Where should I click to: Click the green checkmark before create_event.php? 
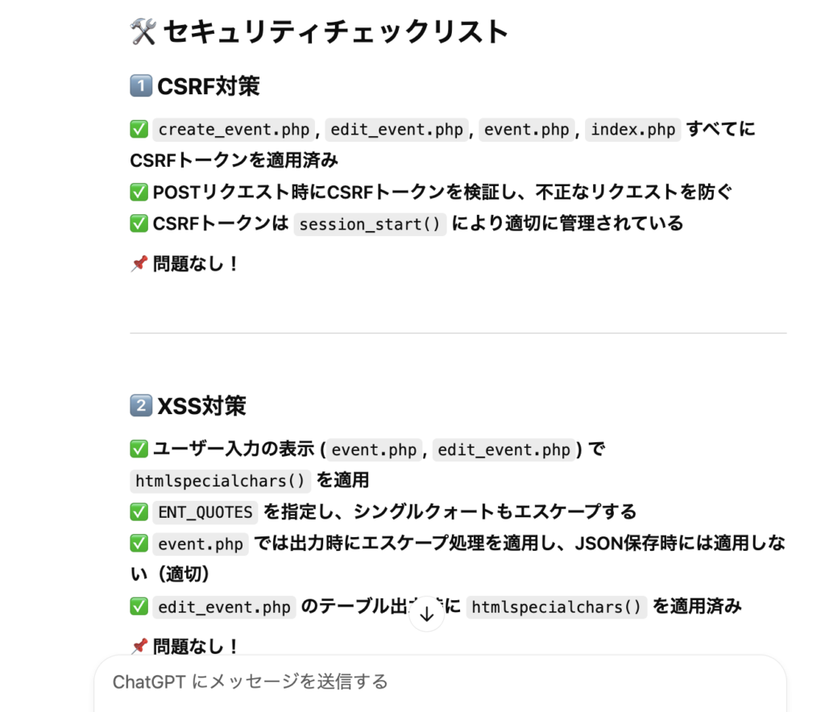point(139,130)
